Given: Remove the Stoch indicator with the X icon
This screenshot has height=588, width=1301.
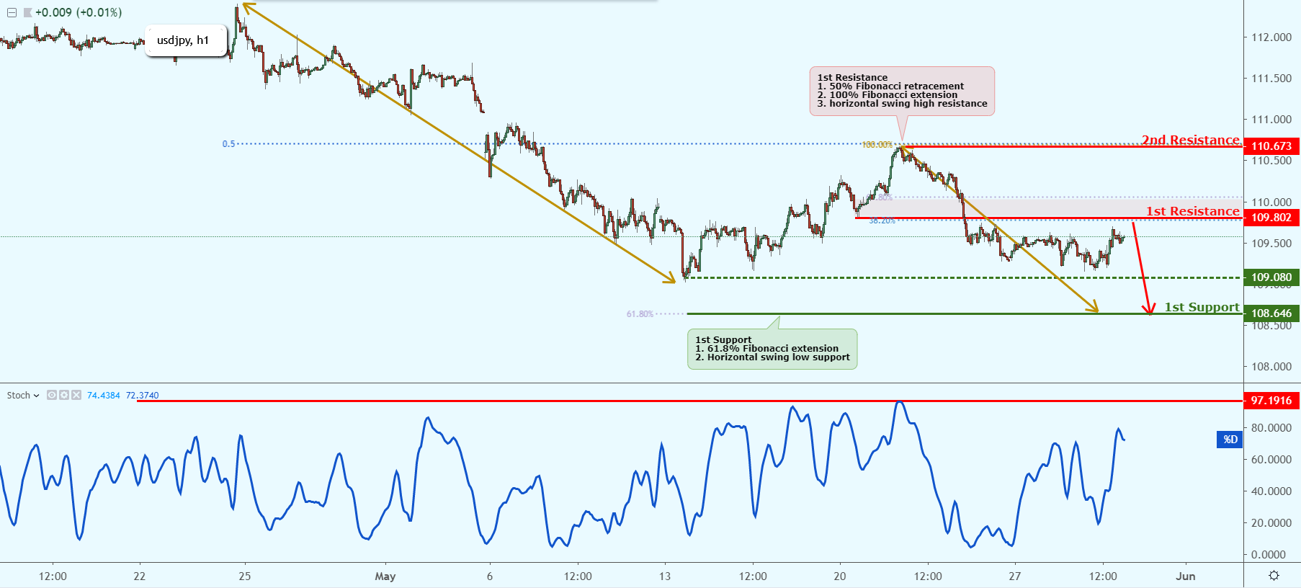Looking at the screenshot, I should point(76,395).
